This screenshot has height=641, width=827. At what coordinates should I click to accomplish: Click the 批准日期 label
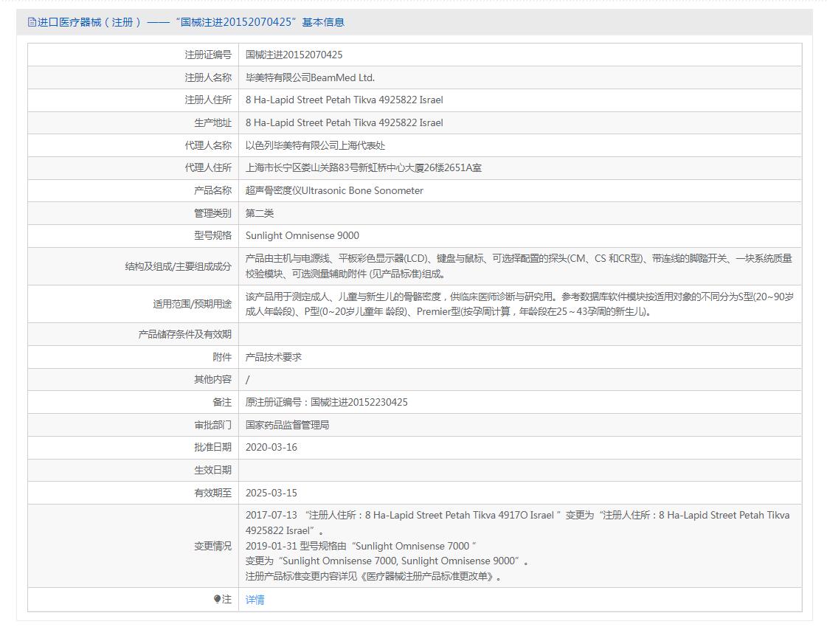[x=212, y=448]
